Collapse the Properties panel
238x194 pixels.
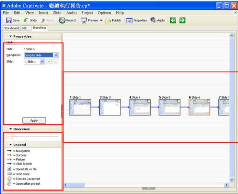[x=10, y=36]
